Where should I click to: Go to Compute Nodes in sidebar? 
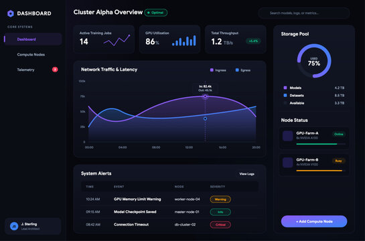pyautogui.click(x=31, y=54)
